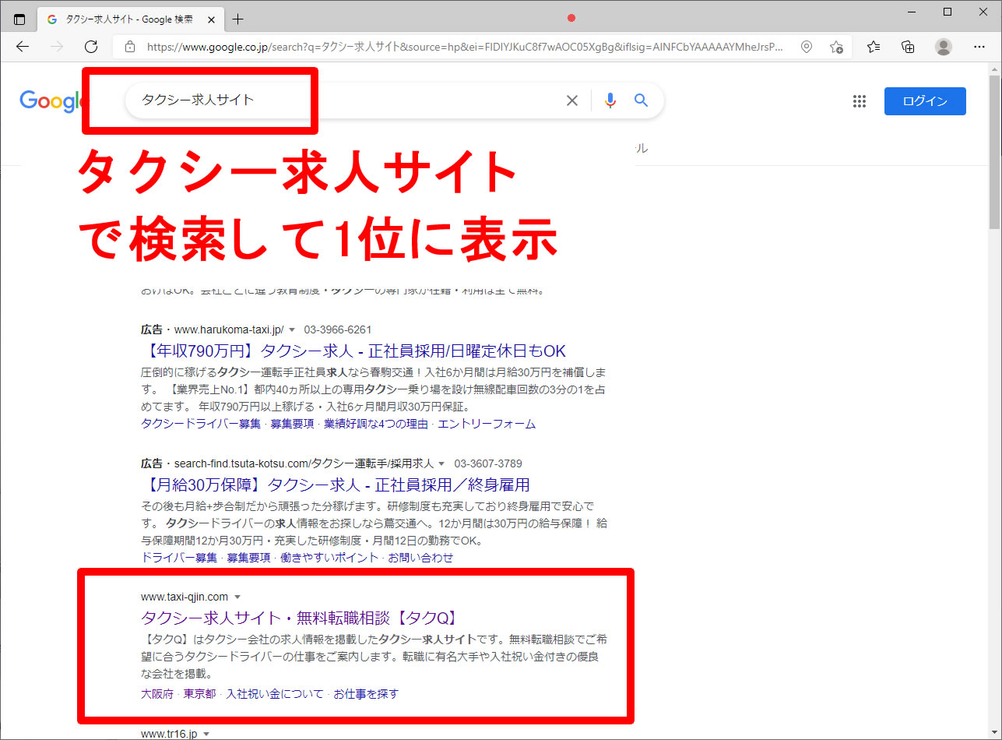Reload the current page

tap(91, 47)
